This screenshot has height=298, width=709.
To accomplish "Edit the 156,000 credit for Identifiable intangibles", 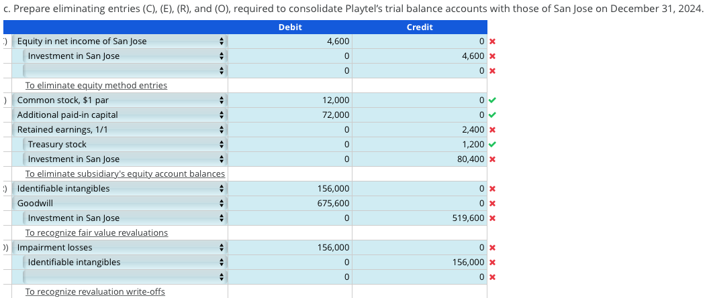I will point(420,263).
